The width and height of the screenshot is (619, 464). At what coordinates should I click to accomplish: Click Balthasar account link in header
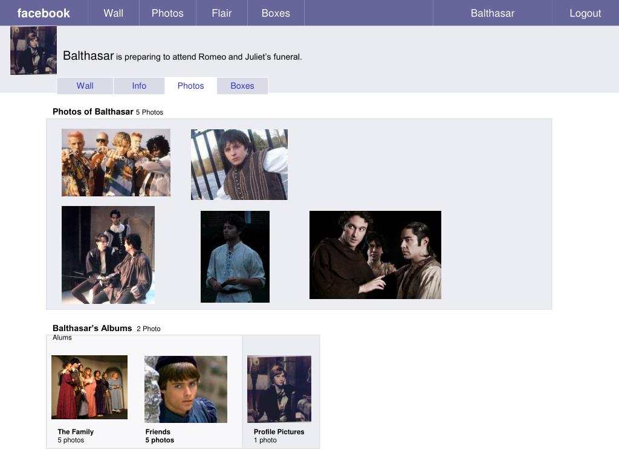click(x=492, y=13)
